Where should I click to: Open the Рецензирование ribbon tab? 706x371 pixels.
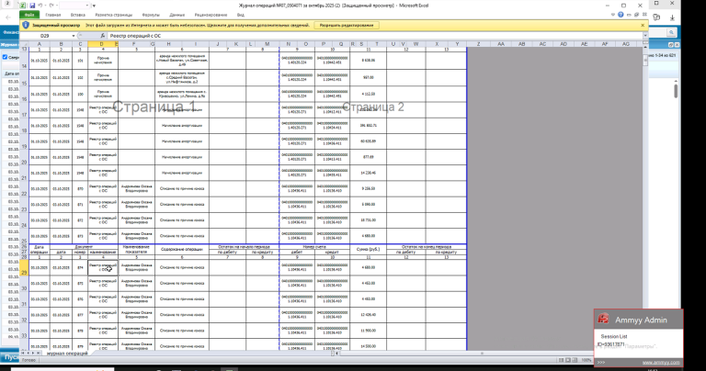pyautogui.click(x=211, y=15)
